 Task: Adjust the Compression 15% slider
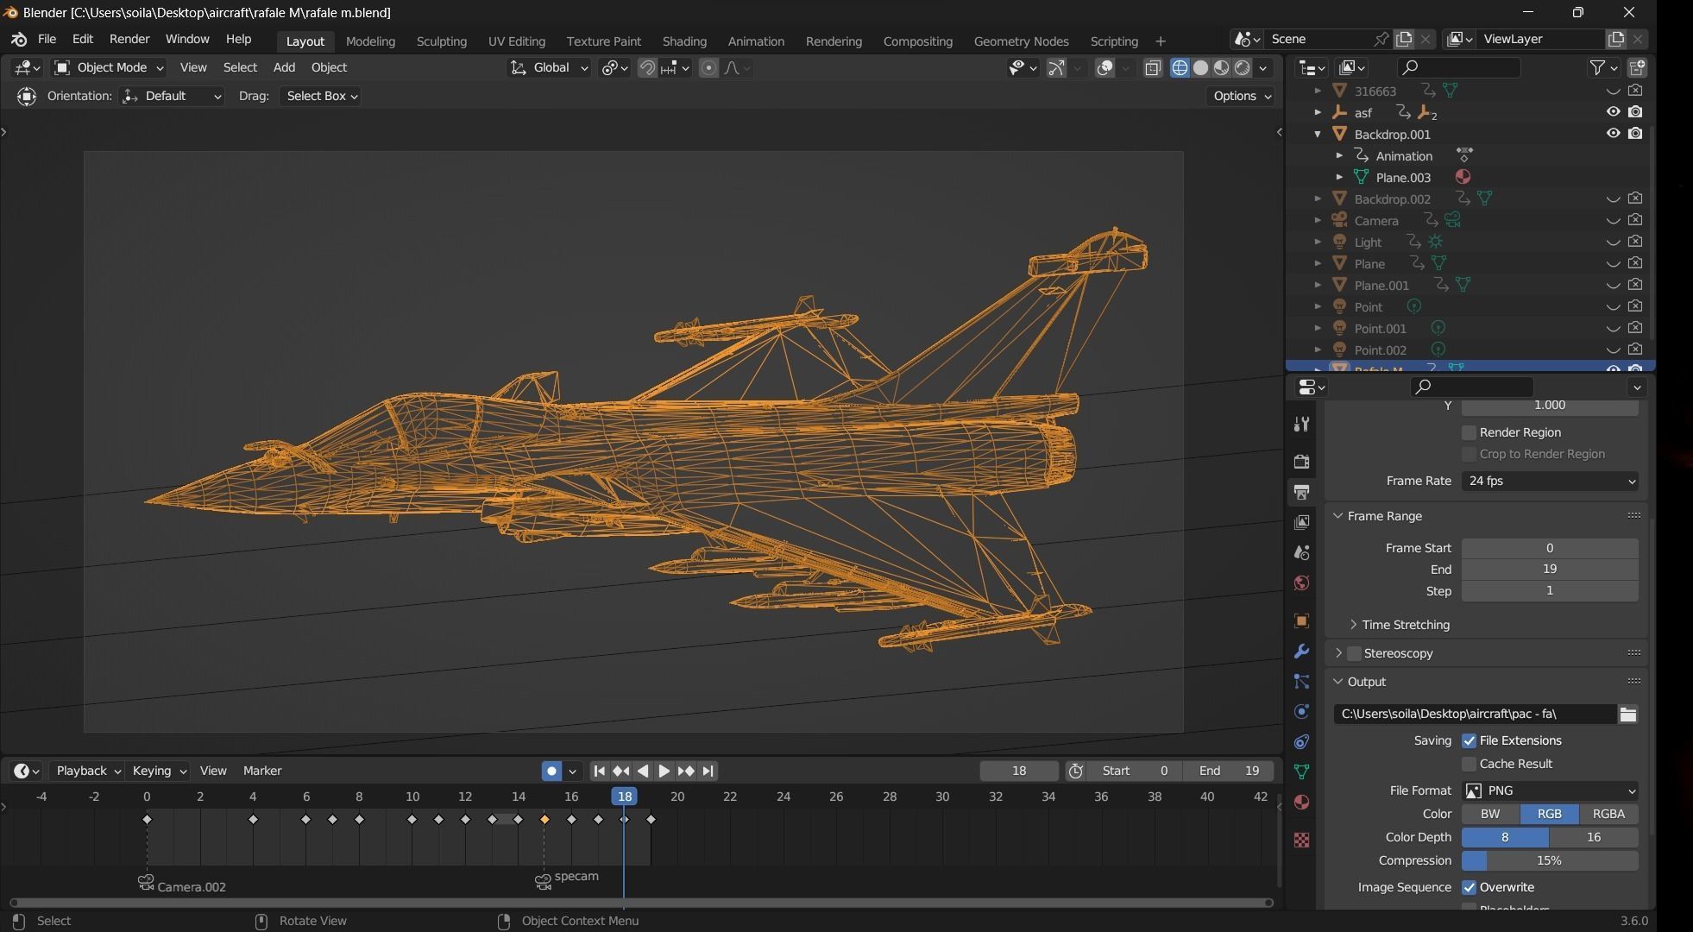click(x=1550, y=861)
